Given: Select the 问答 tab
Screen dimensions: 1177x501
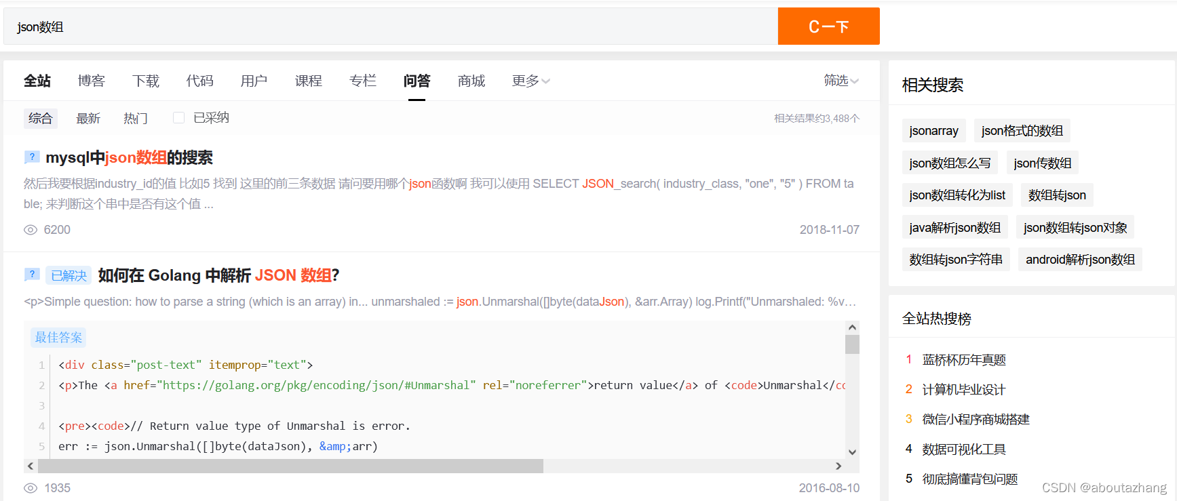Looking at the screenshot, I should coord(417,81).
